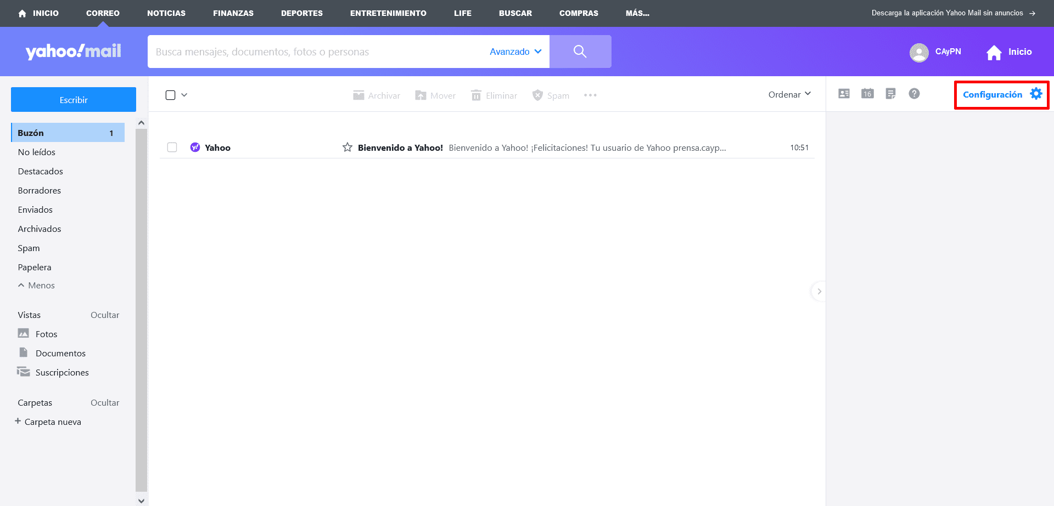Go to COMPRAS tab
Screen dimensions: 1054x506
[579, 13]
